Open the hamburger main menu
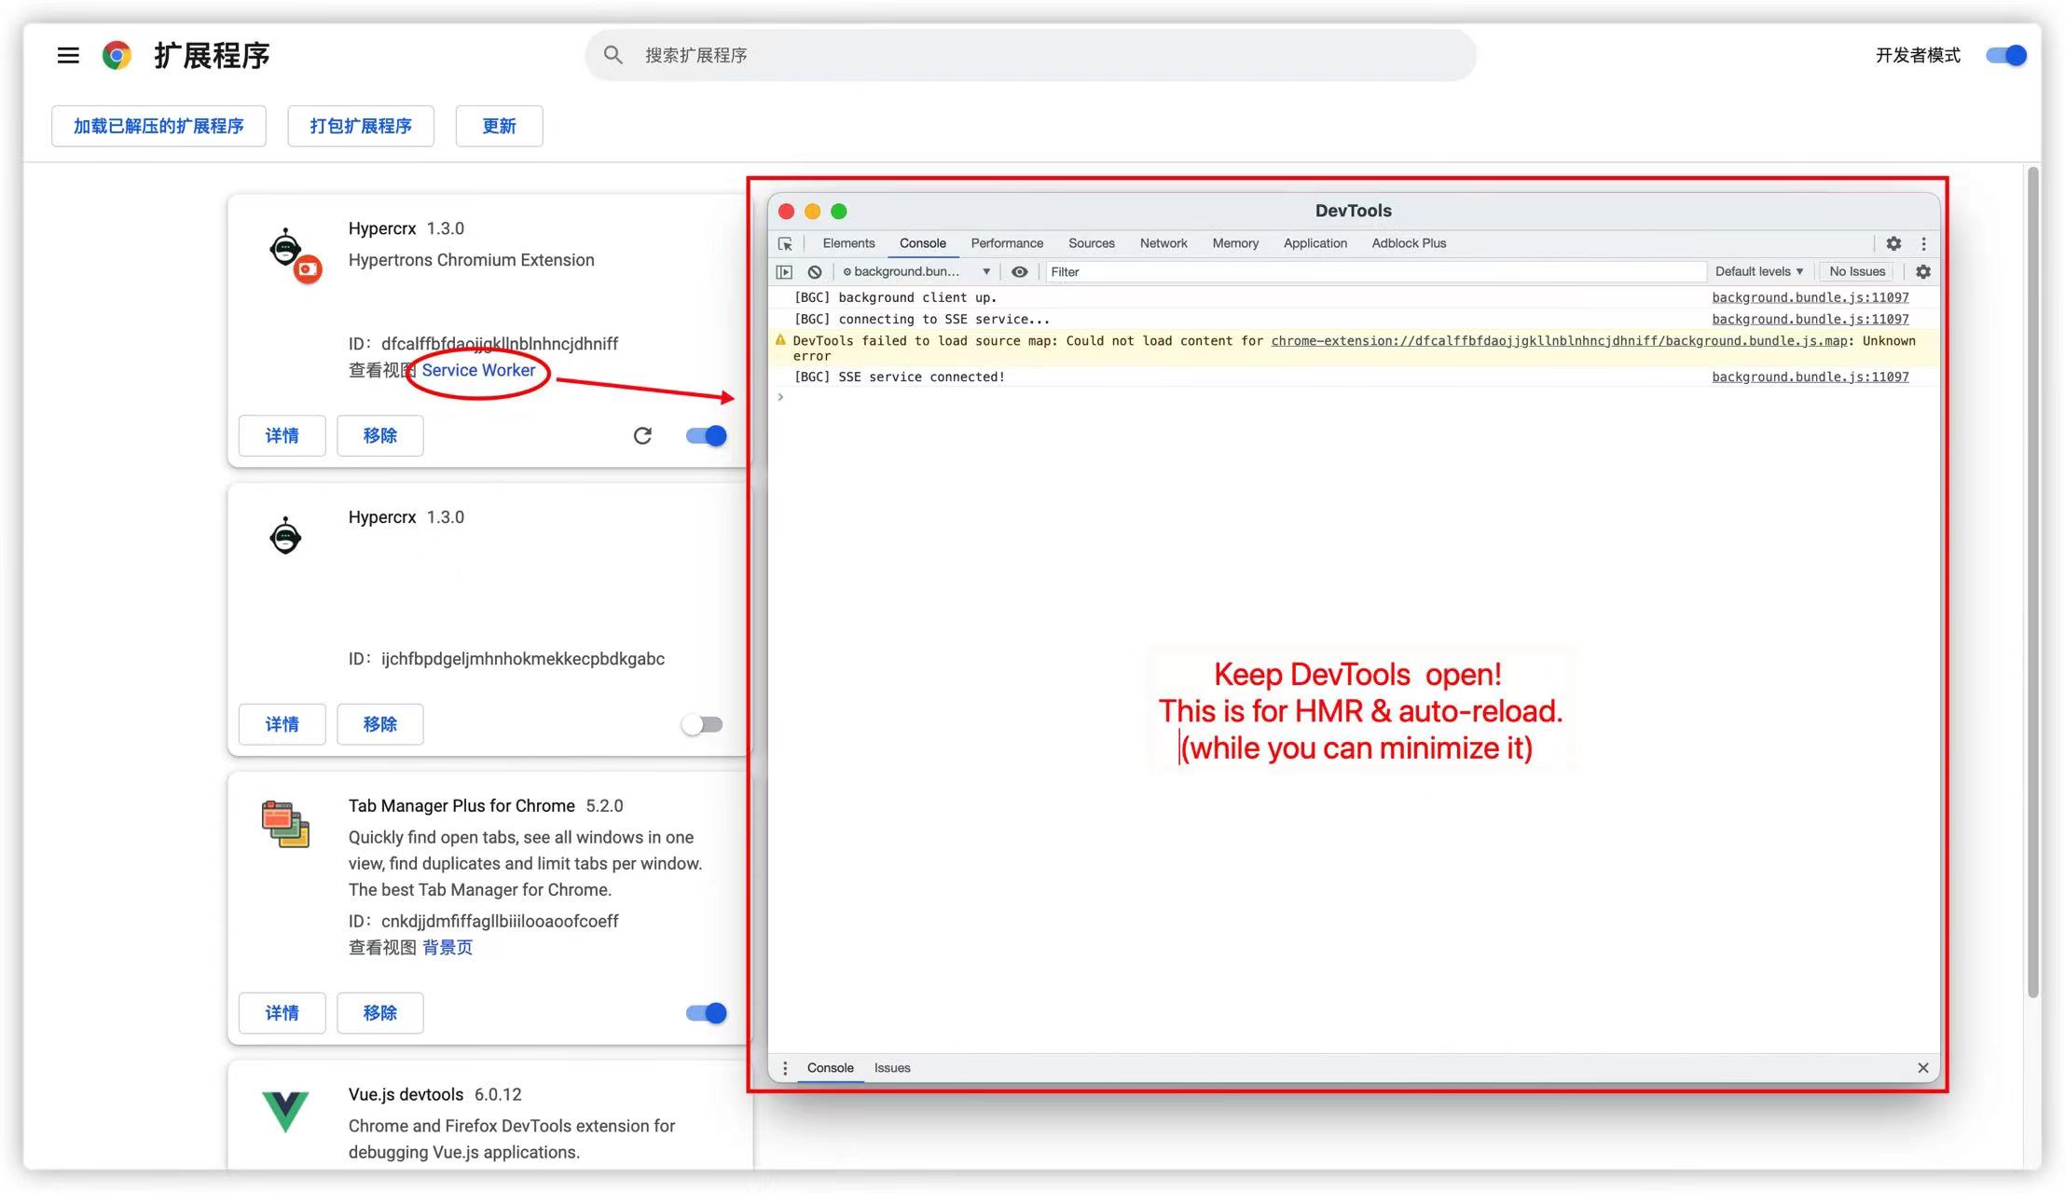 click(68, 55)
